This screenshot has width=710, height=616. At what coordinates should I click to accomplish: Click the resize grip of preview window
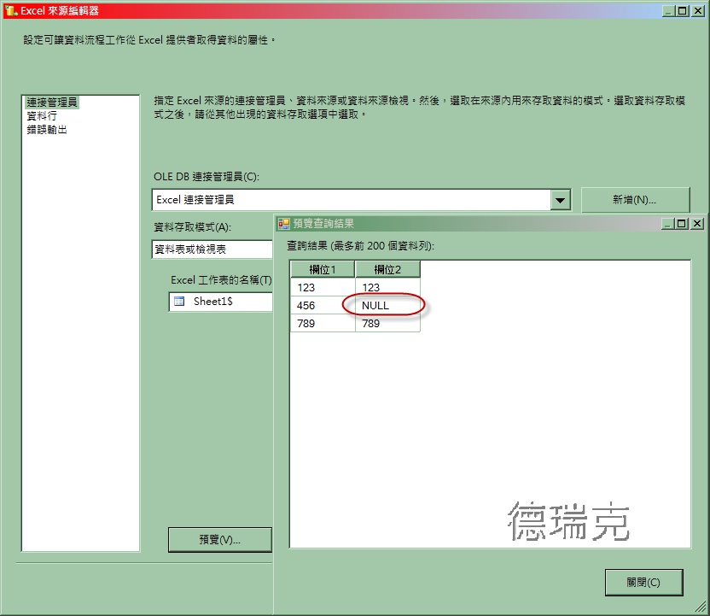(x=701, y=607)
